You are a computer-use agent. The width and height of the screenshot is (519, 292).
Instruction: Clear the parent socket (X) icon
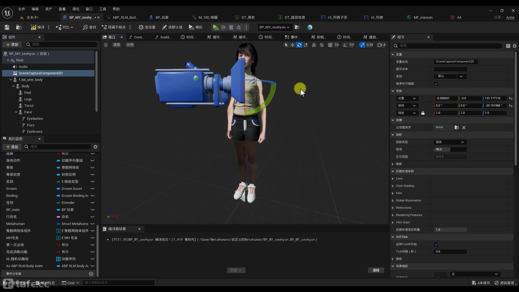click(x=464, y=128)
